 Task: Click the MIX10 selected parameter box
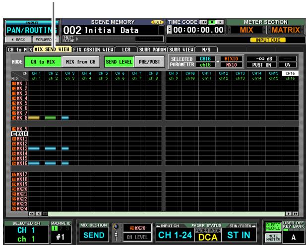click(232, 58)
